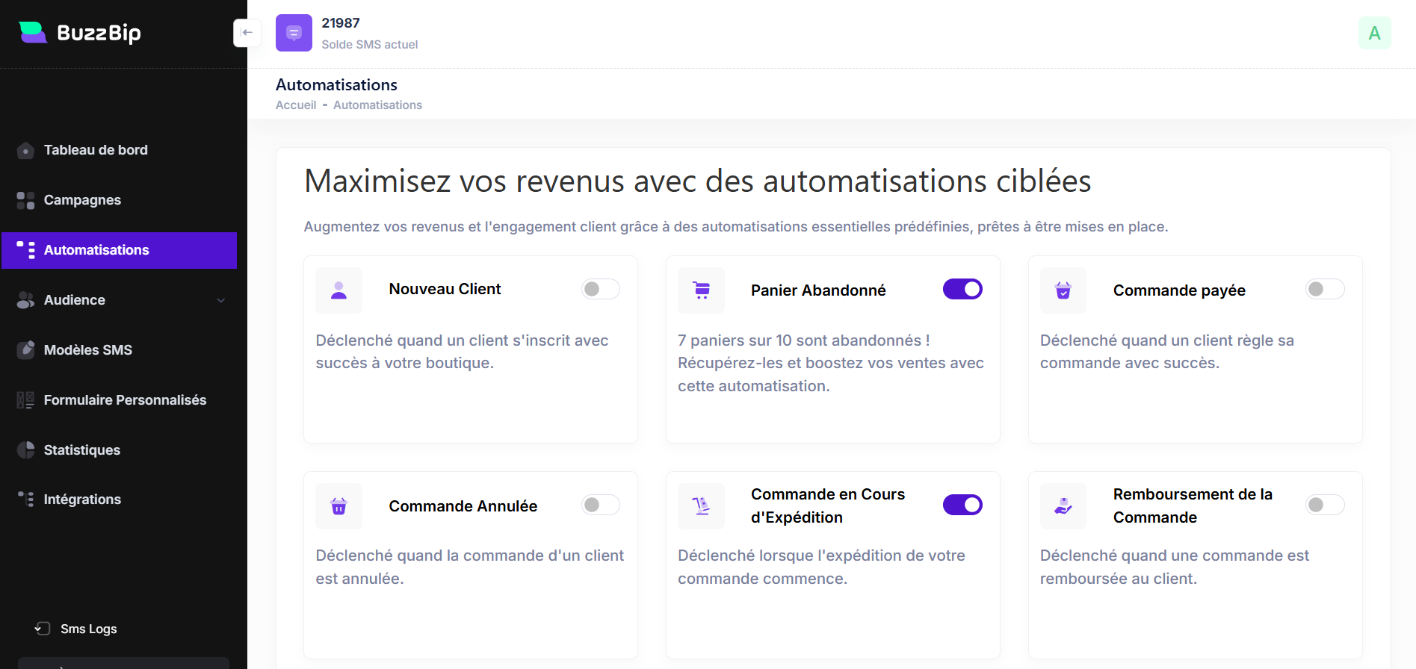Screen dimensions: 1416x669
Task: Open Sms Logs link
Action: [x=88, y=629]
